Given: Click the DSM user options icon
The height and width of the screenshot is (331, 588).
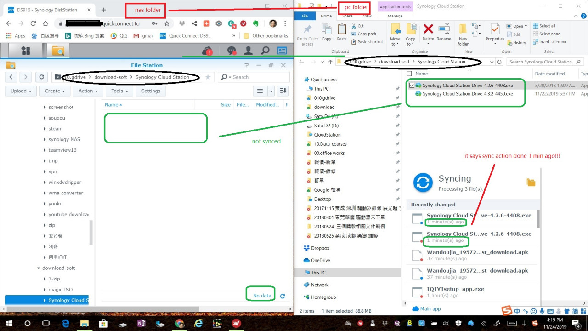Looking at the screenshot, I should 249,51.
